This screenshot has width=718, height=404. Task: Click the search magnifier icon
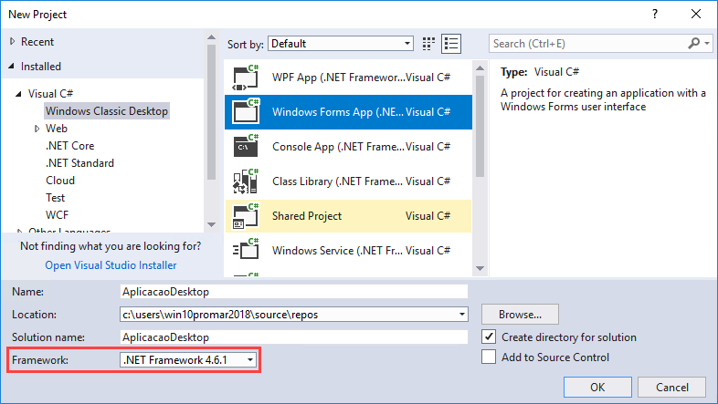[x=694, y=44]
